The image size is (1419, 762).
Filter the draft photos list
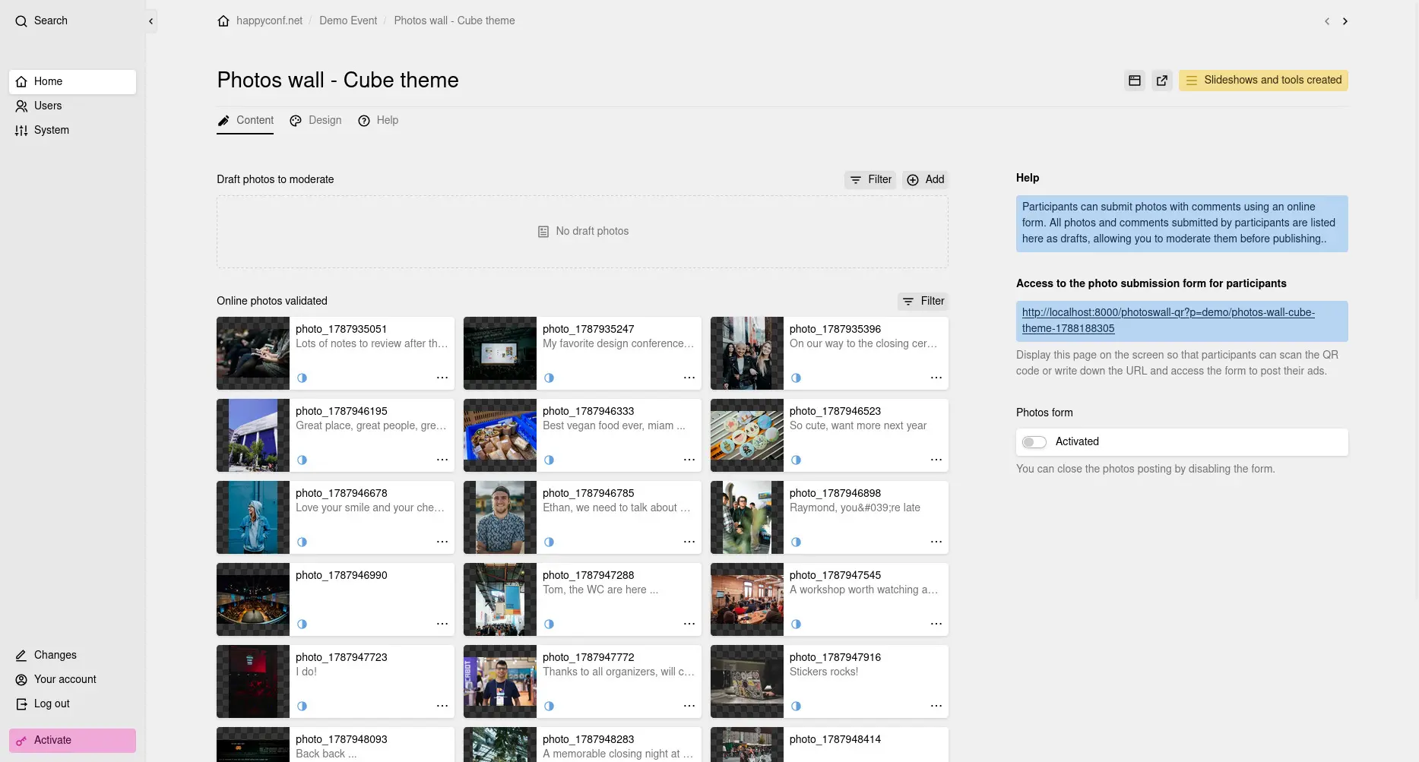[x=870, y=180]
